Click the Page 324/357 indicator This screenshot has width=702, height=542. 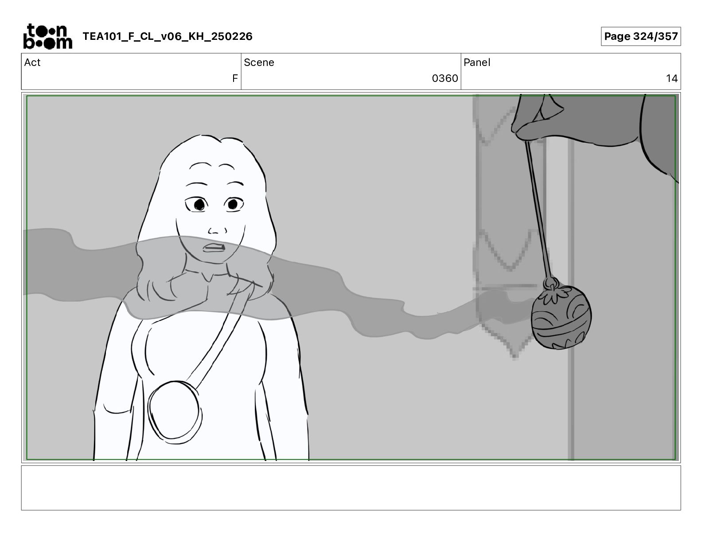(x=641, y=36)
